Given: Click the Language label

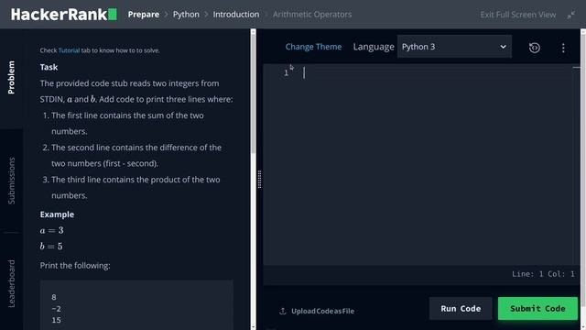Looking at the screenshot, I should [x=374, y=47].
